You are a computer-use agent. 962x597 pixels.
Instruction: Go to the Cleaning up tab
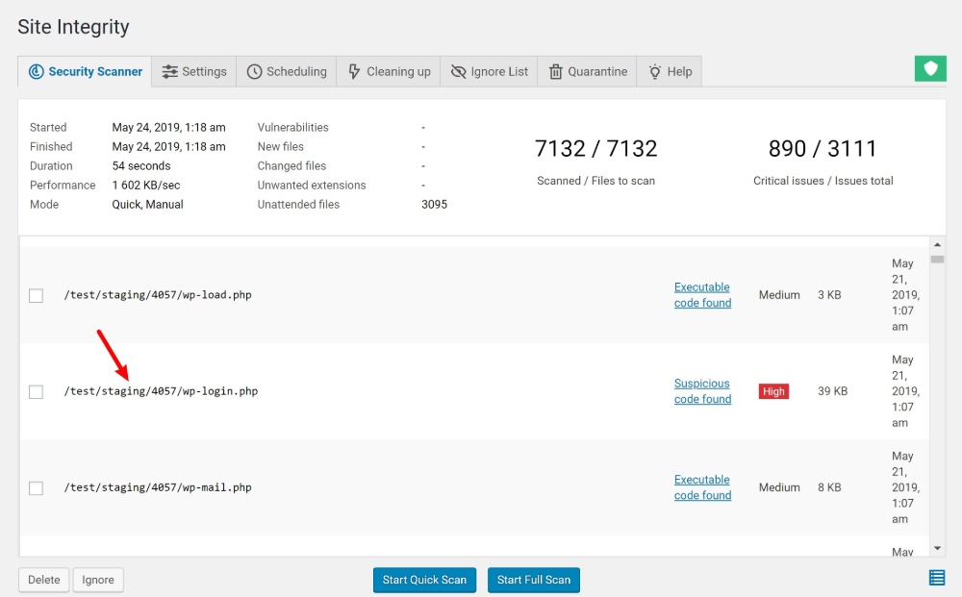coord(389,72)
